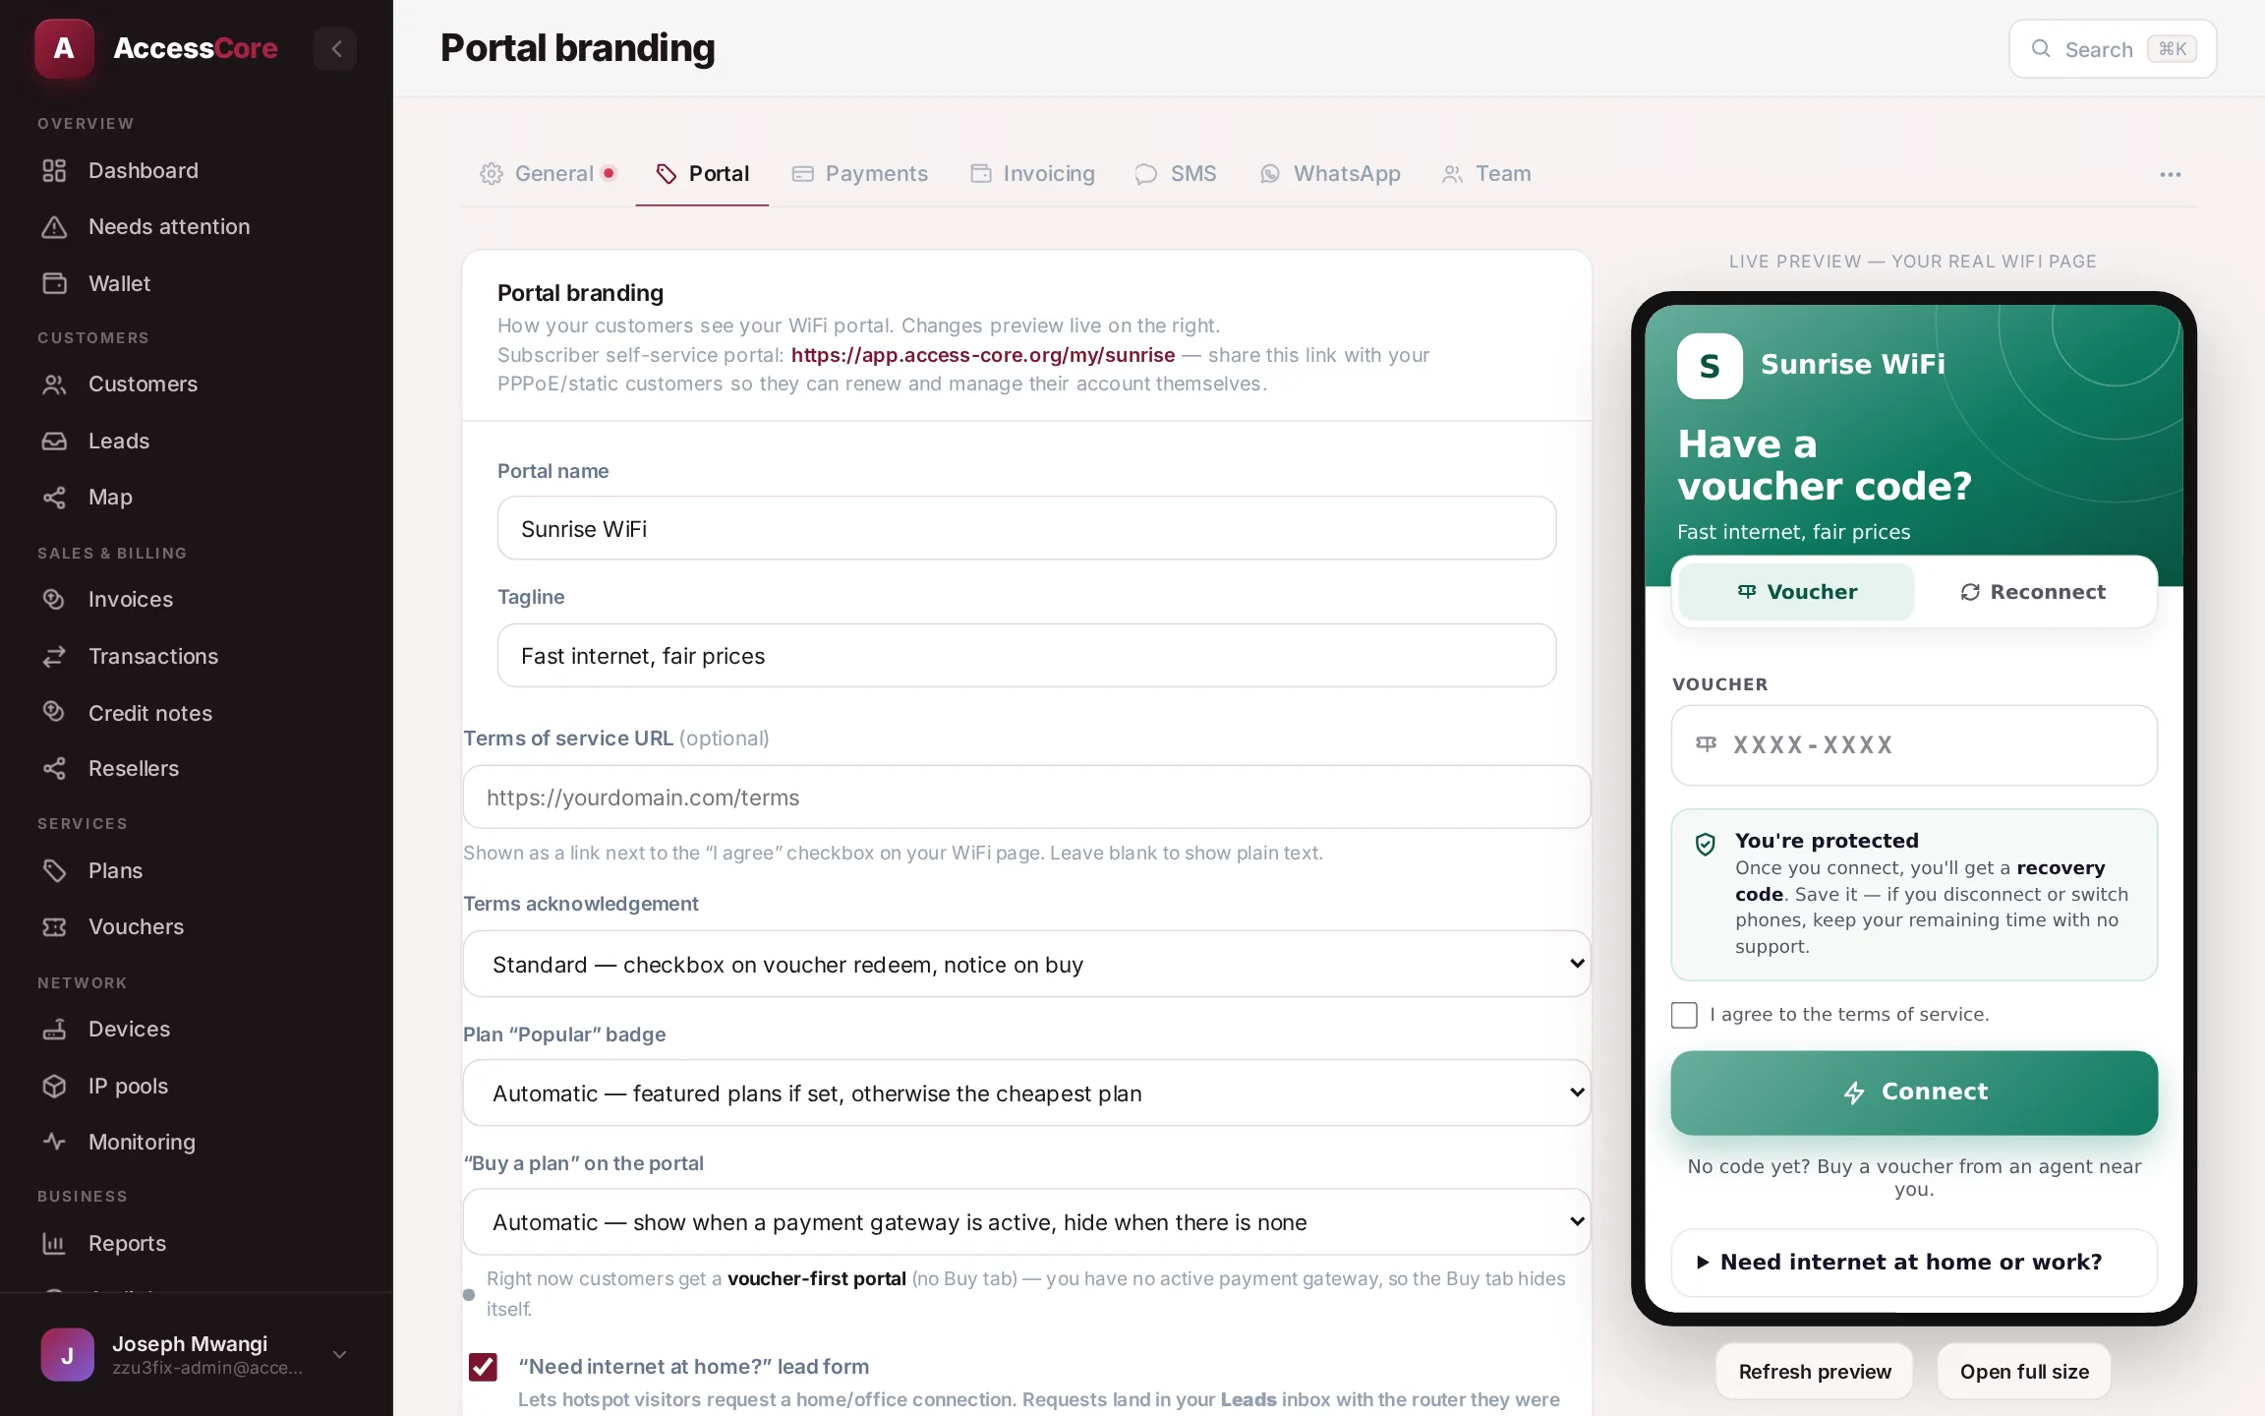Click the Refresh preview button
Viewport: 2265px width, 1416px height.
(x=1815, y=1372)
